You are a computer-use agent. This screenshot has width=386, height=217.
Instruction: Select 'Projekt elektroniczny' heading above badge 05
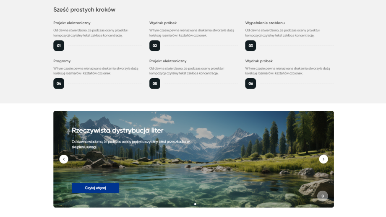[x=168, y=61]
